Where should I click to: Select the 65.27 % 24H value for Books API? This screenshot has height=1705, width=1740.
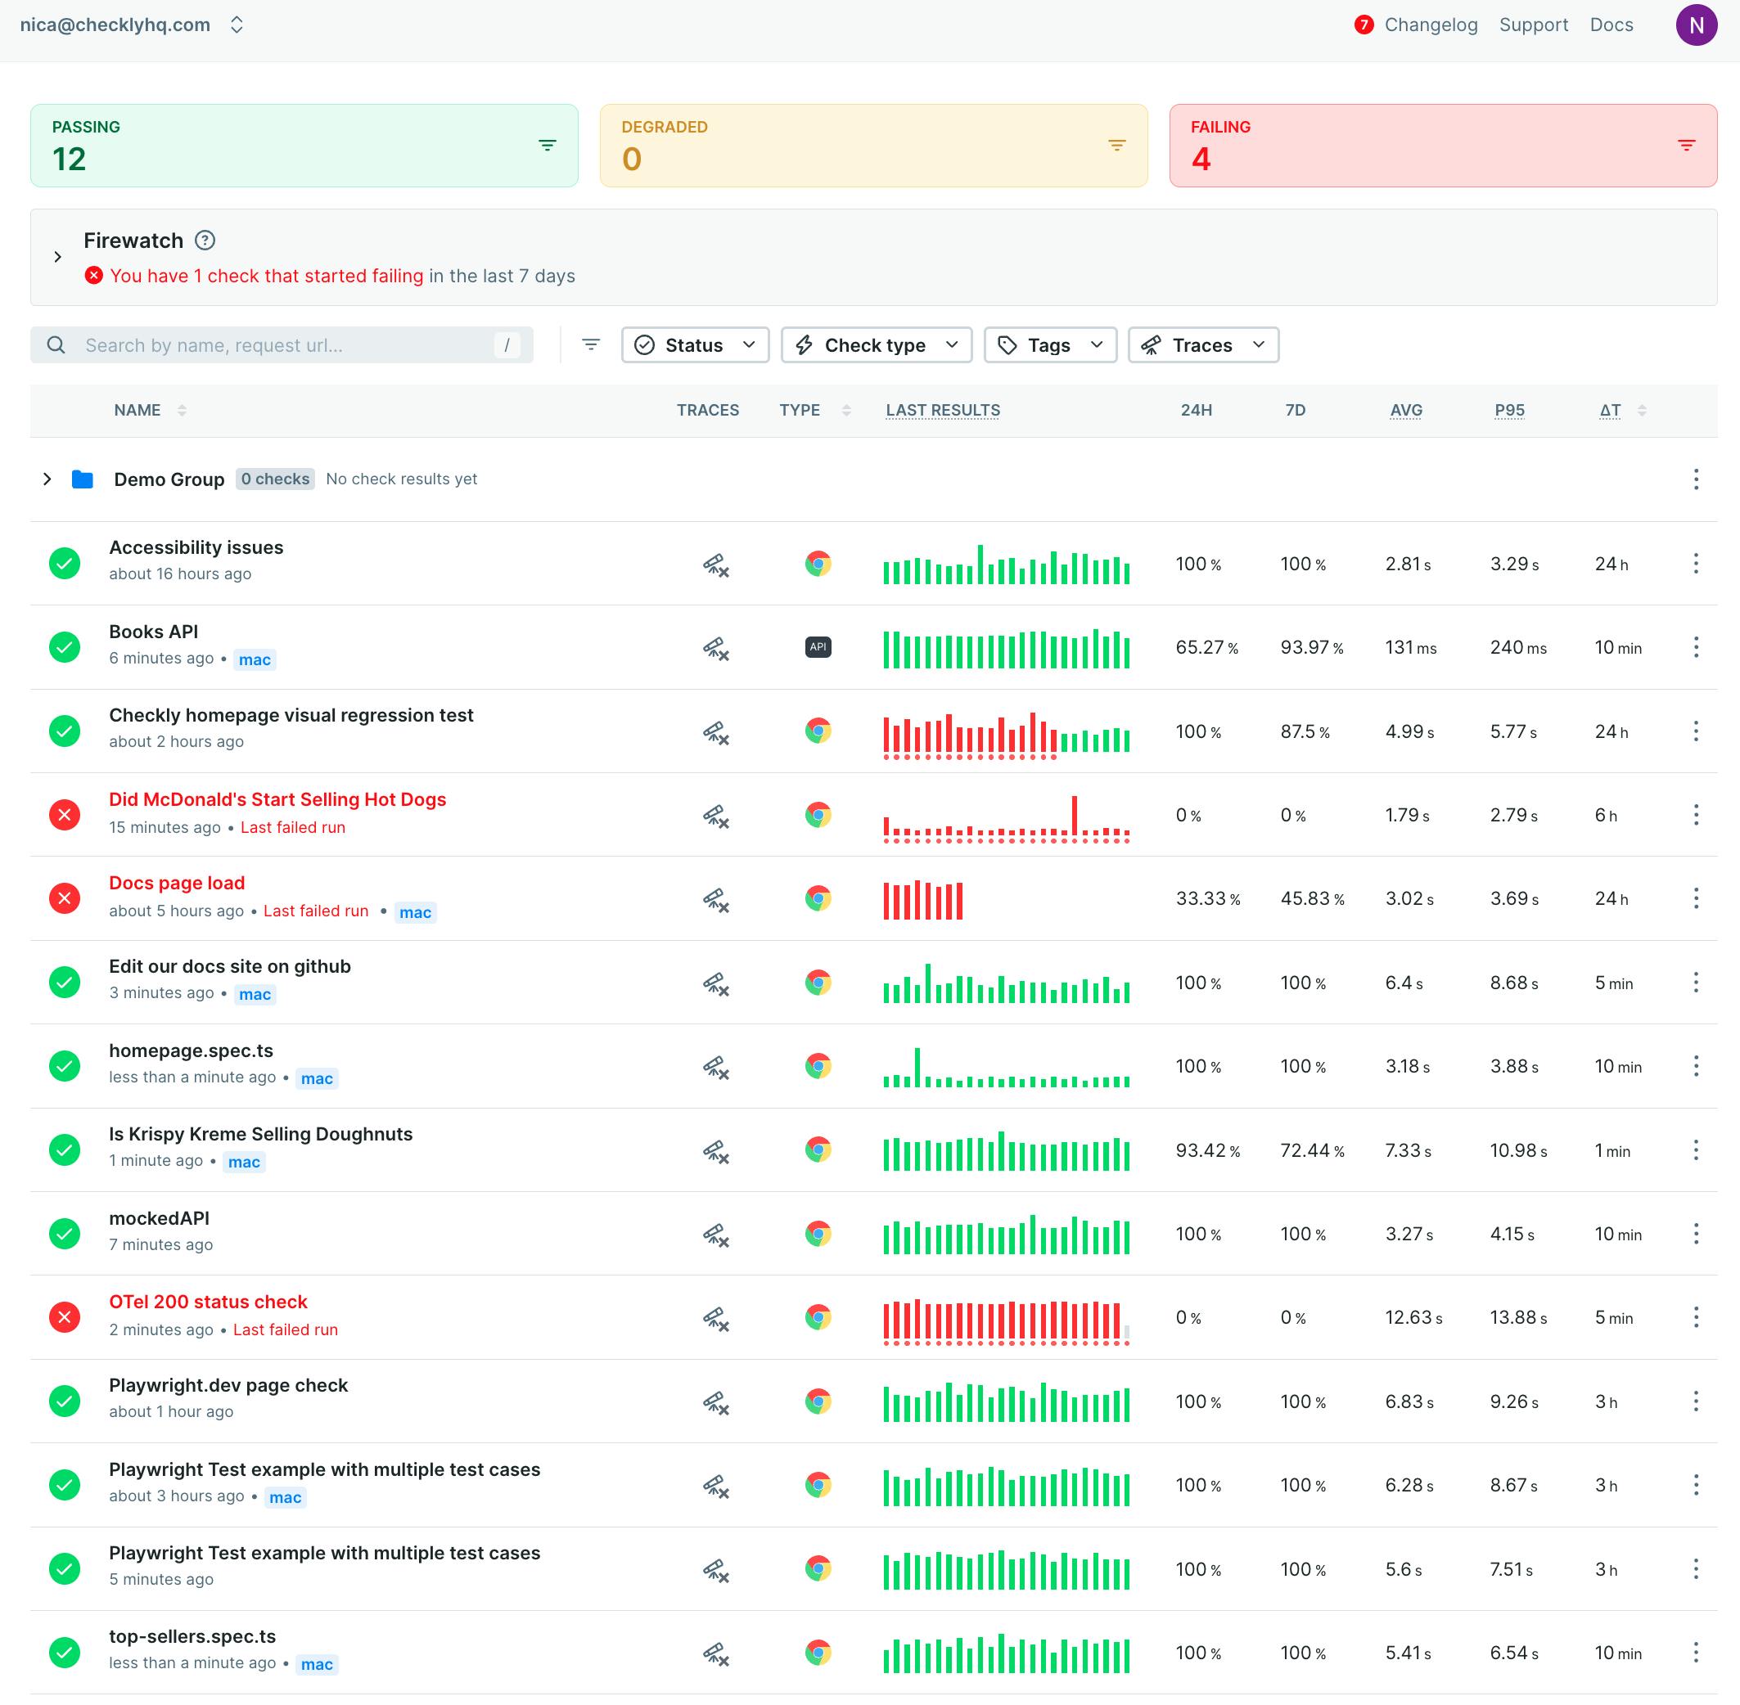[1206, 647]
